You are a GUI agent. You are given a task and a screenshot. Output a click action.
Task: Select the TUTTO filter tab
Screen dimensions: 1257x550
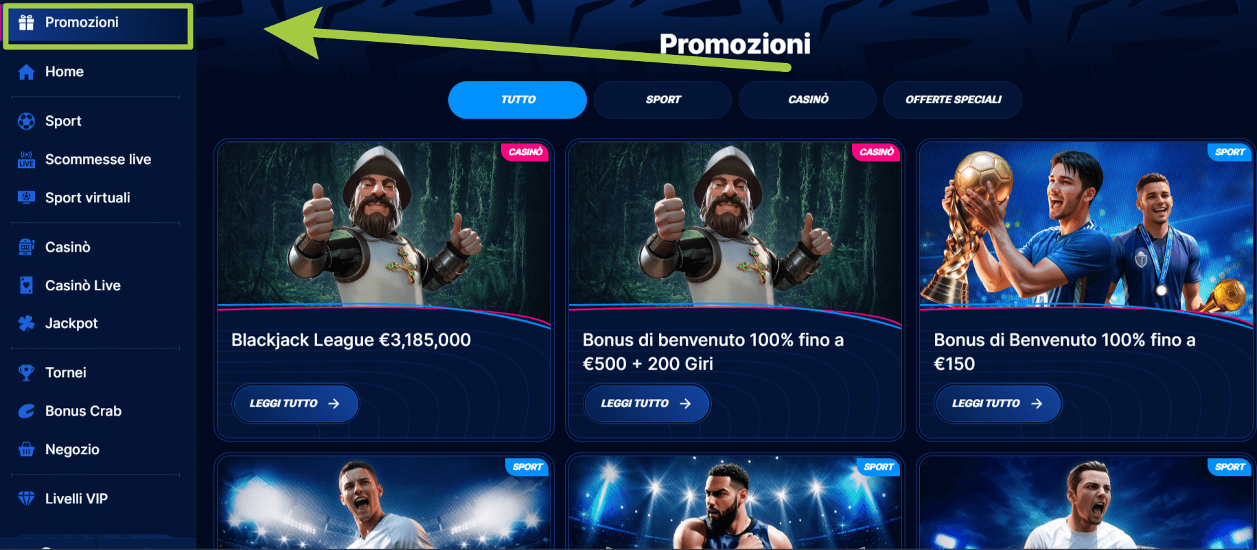click(x=518, y=99)
